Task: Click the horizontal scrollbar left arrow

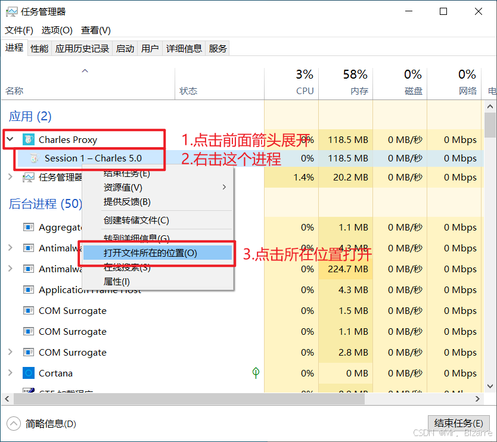Action: [7, 399]
